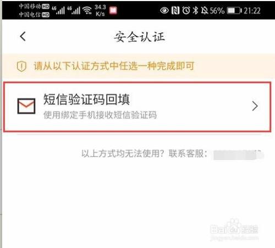Go back using the top-left arrow

pos(23,36)
